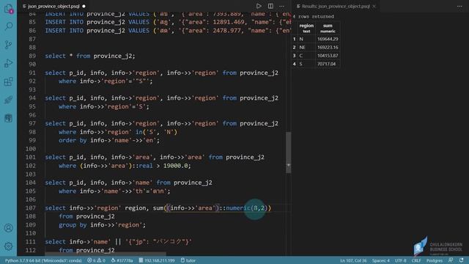Click line number 107 in the gutter
Image resolution: width=469 pixels, height=264 pixels.
pyautogui.click(x=31, y=208)
